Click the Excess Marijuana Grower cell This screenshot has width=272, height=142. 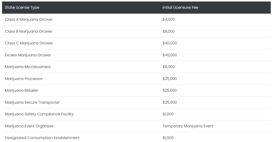28,55
